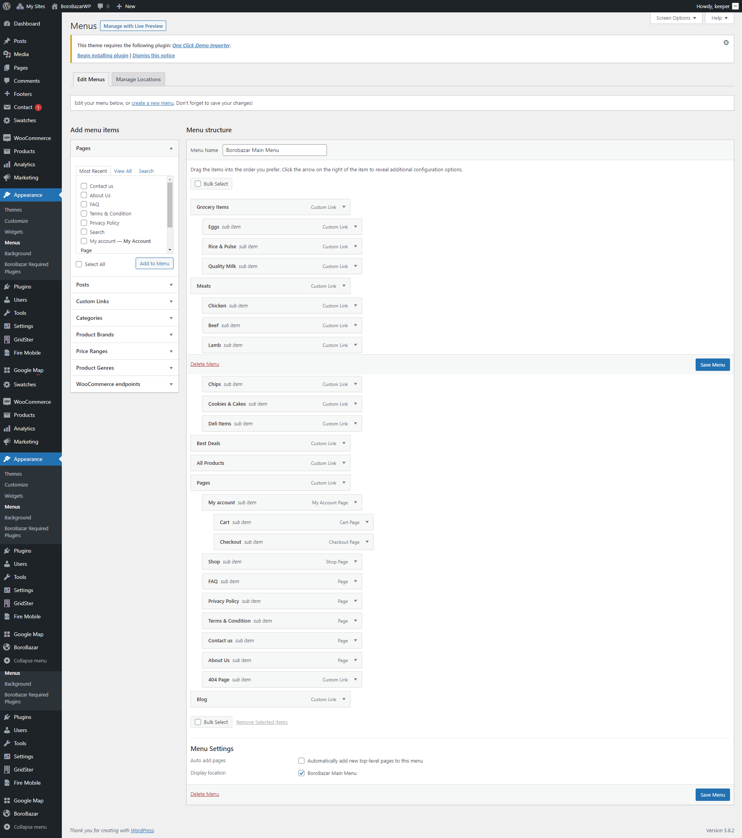
Task: Expand the WooCommerce endpoints section
Action: [170, 384]
